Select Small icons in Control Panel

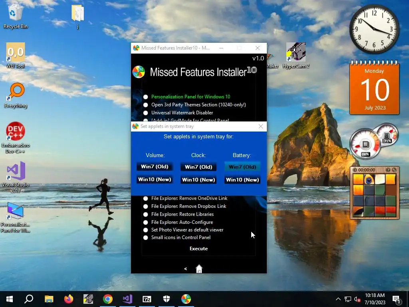coord(145,237)
